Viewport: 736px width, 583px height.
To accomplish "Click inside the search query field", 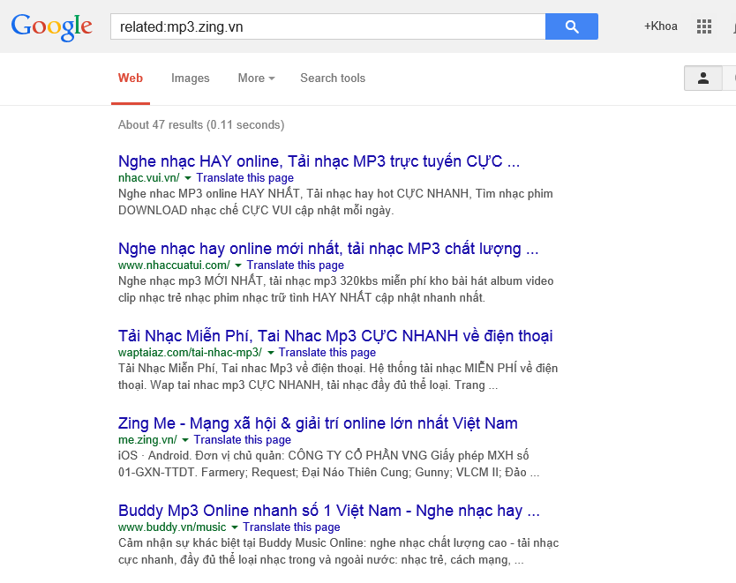I will click(327, 26).
